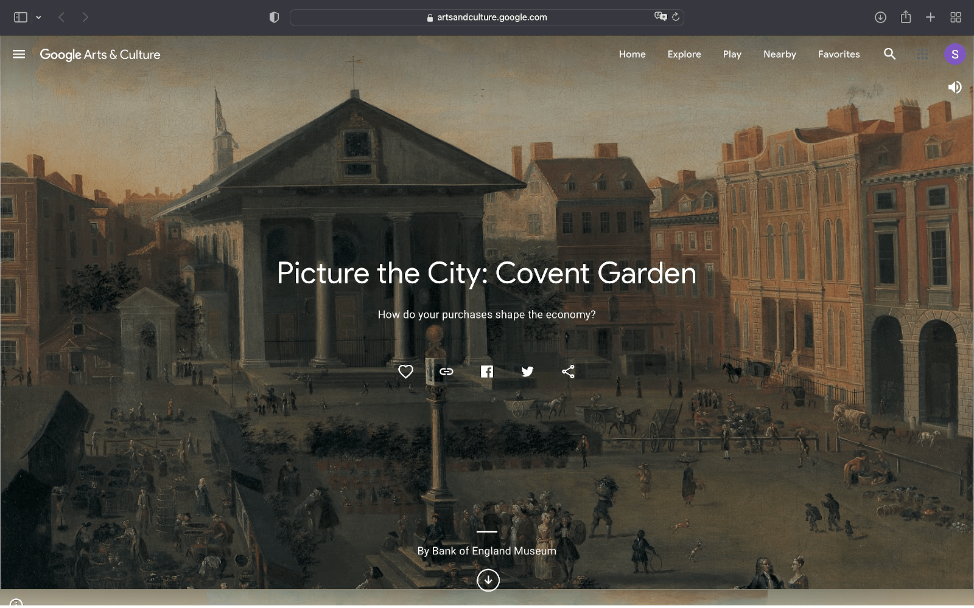Go to the Home tab
This screenshot has height=608, width=974.
click(632, 54)
